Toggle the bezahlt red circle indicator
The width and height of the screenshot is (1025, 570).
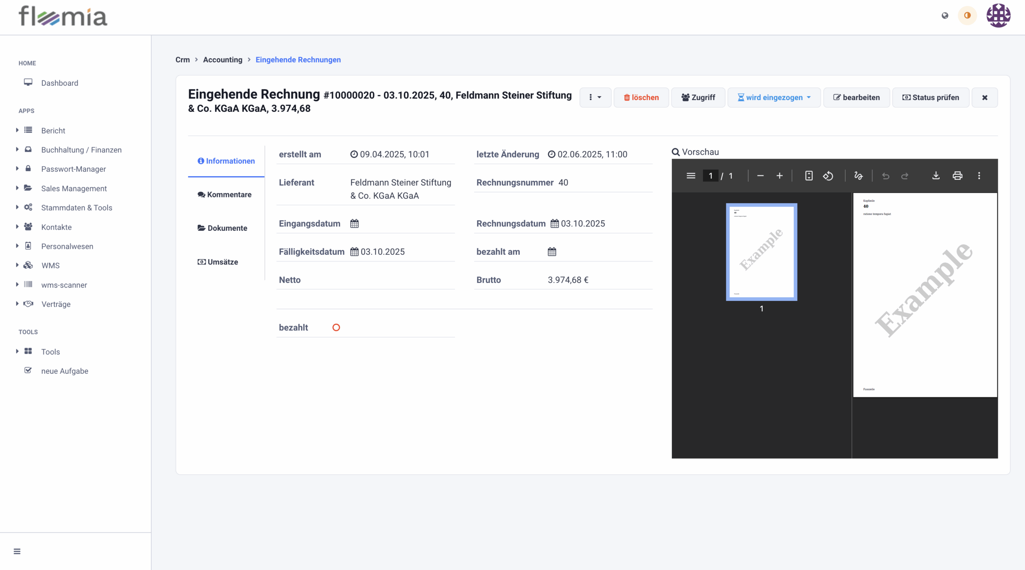[336, 327]
